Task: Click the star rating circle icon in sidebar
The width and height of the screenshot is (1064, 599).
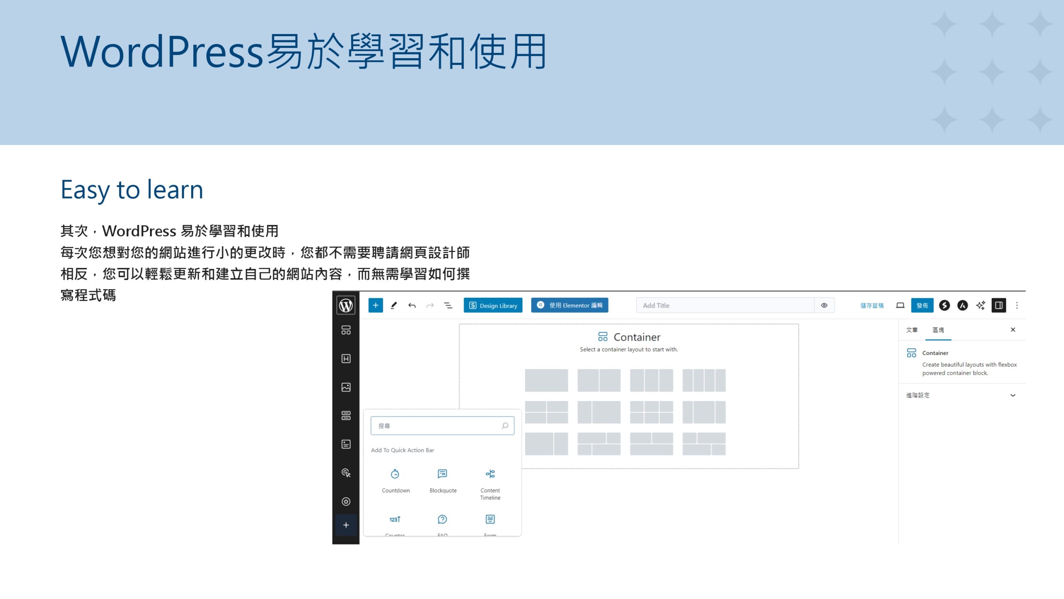Action: point(346,501)
